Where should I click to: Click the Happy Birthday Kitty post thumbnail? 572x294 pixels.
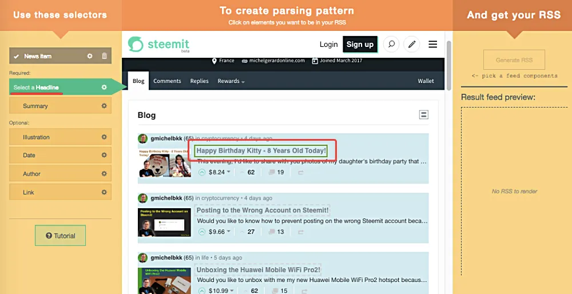point(165,162)
